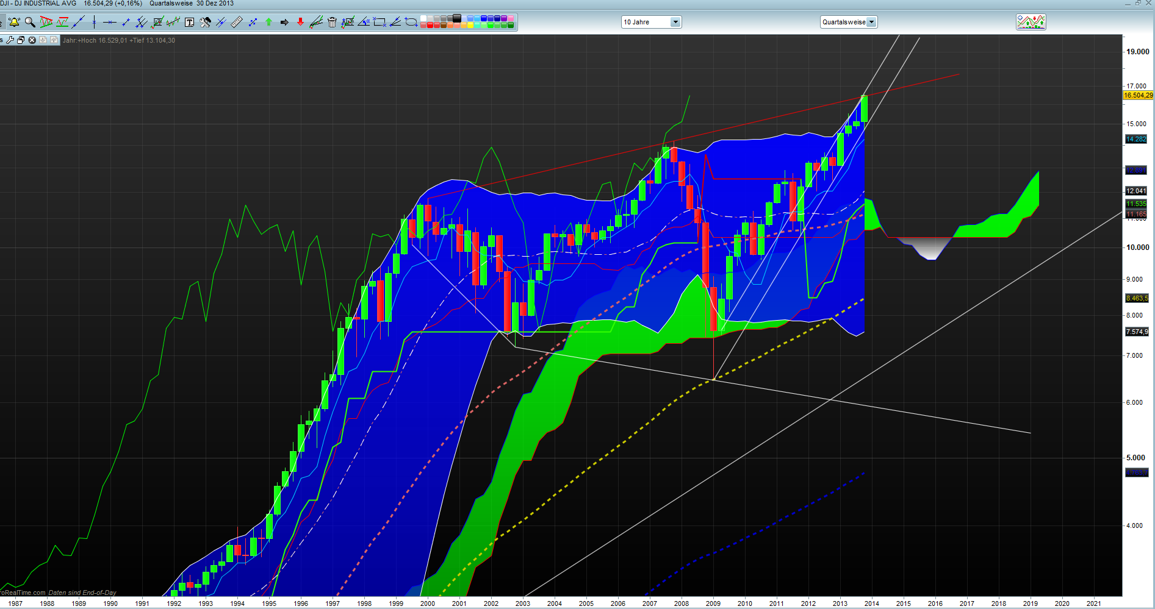Select the short line segment tool

[126, 23]
